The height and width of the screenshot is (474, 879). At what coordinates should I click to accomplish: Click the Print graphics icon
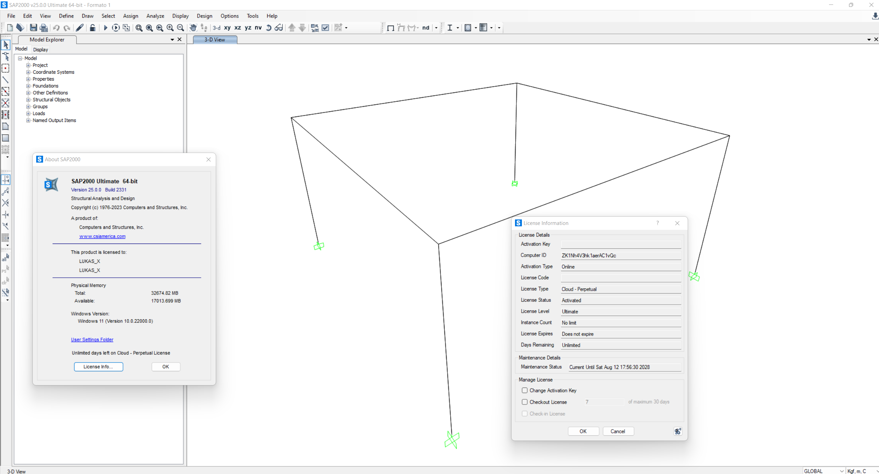44,28
